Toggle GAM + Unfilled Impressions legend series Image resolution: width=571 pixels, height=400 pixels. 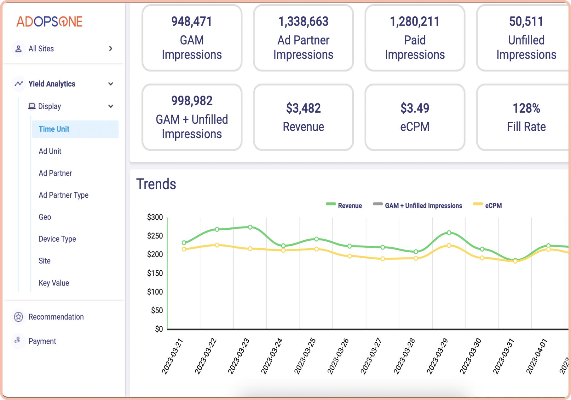pyautogui.click(x=423, y=206)
